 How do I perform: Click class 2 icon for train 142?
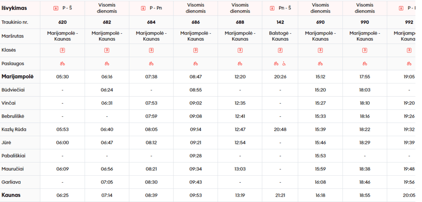[x=280, y=50]
